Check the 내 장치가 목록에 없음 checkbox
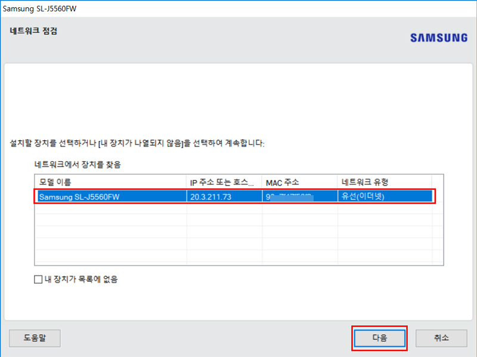Screen dimensions: 477x357 (38, 279)
